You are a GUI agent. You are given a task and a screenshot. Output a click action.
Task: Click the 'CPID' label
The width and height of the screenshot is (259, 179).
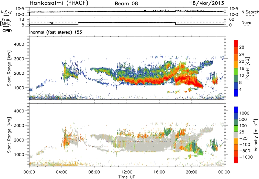tap(7, 31)
